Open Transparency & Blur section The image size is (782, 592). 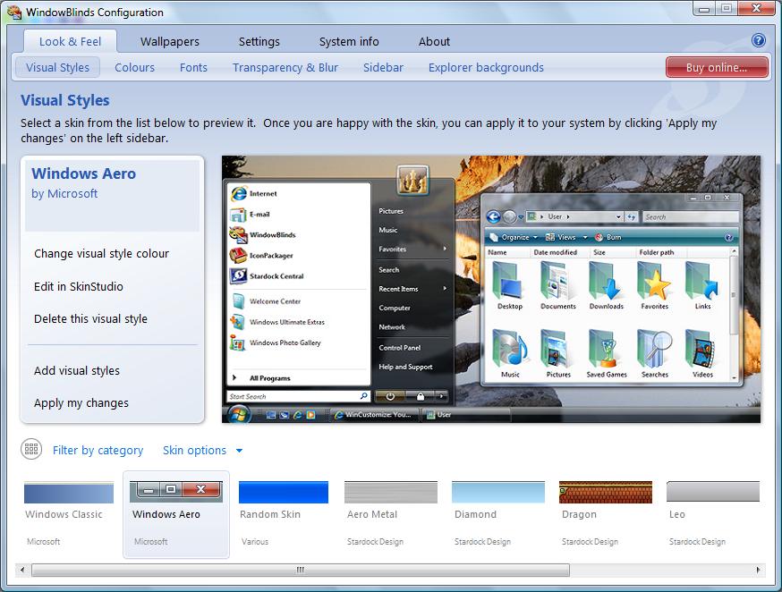285,67
